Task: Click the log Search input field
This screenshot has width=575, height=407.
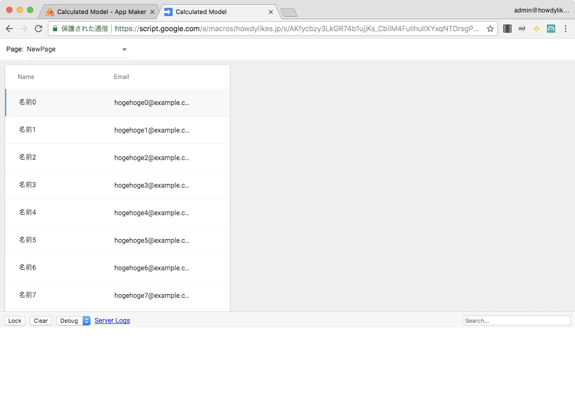Action: (x=517, y=321)
